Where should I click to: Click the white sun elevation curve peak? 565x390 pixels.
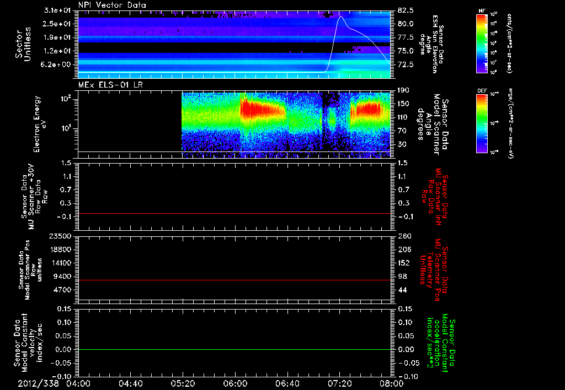point(340,17)
